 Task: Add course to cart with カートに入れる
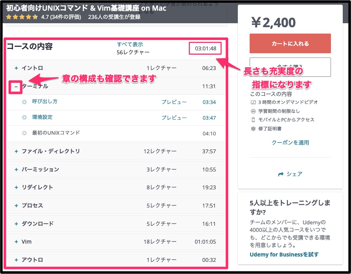[x=290, y=44]
